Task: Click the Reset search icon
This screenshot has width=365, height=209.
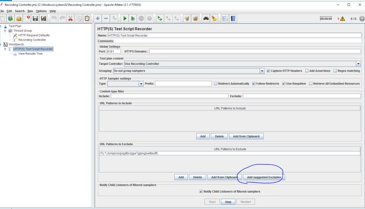Action: [x=214, y=18]
